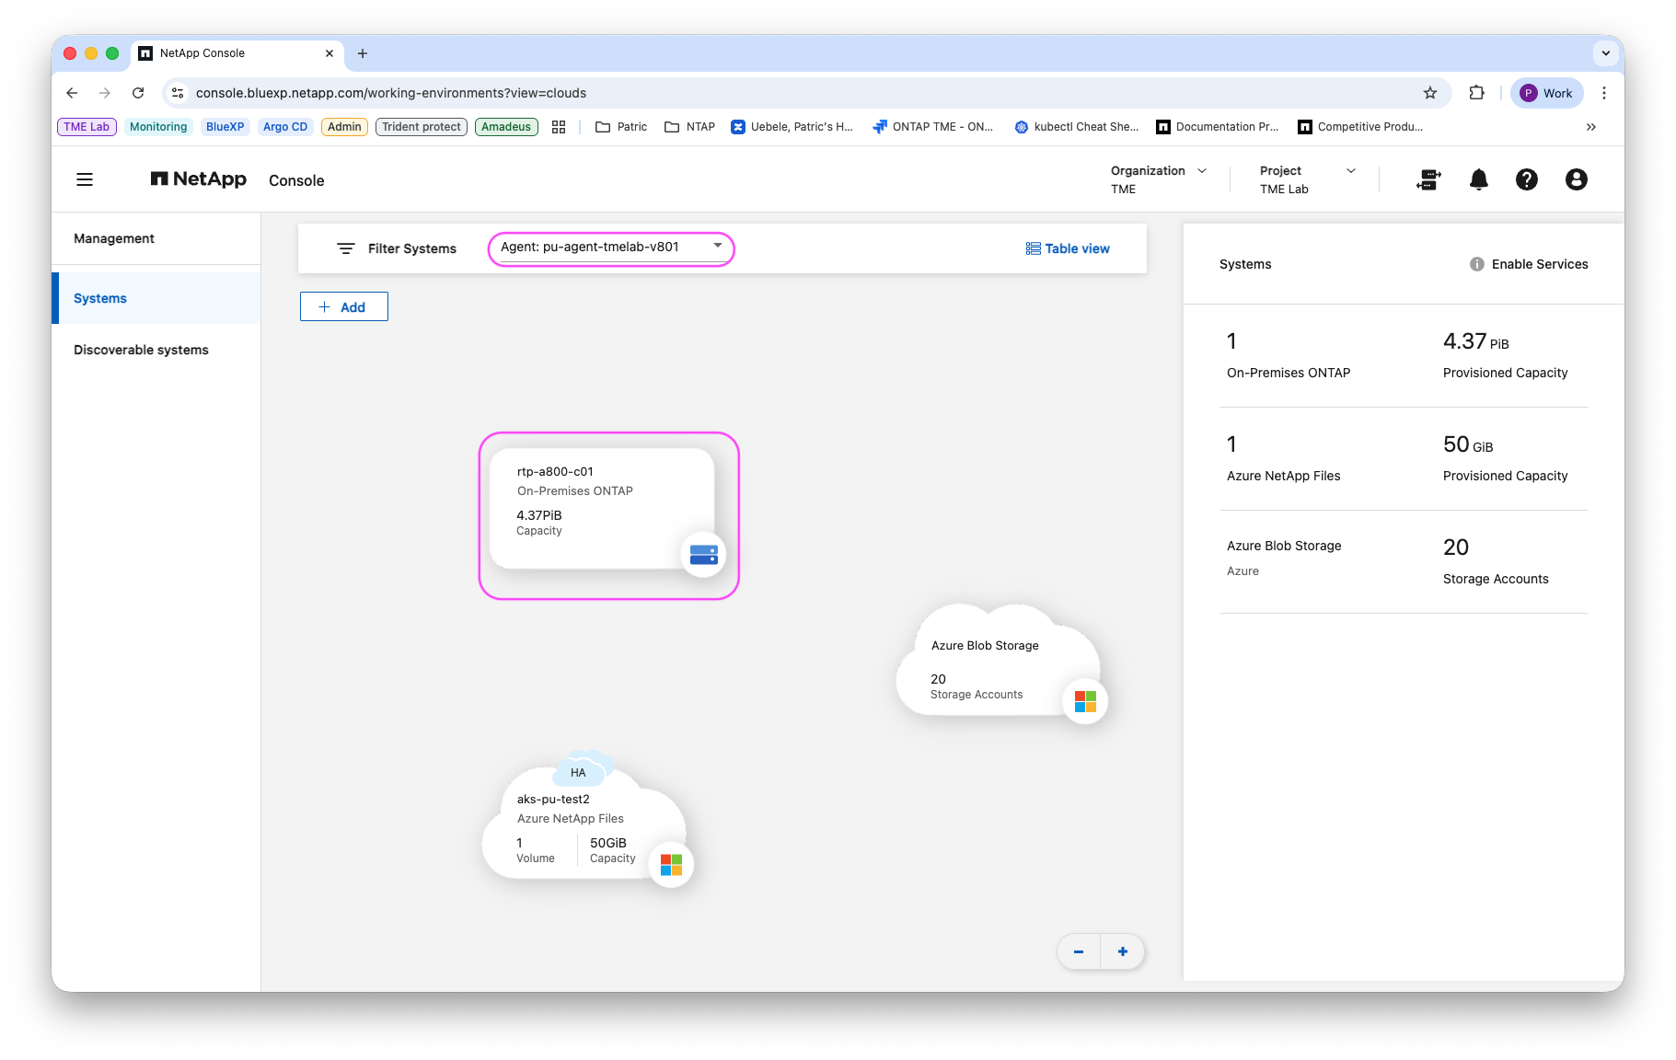This screenshot has height=1060, width=1676.
Task: Open the user account profile icon
Action: pos(1577,179)
